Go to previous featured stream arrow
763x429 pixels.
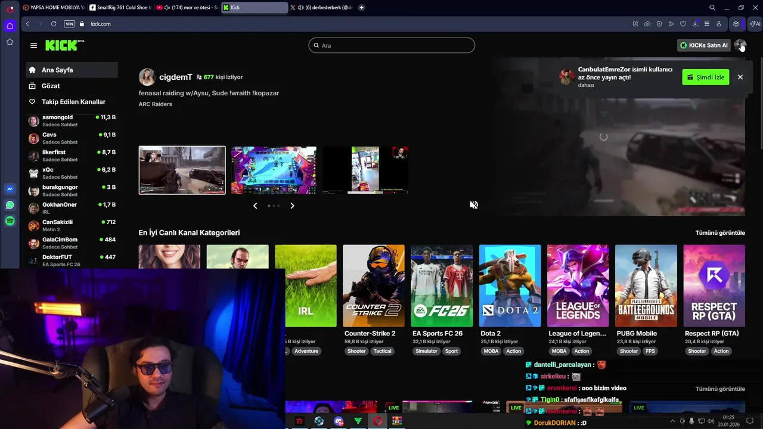point(255,206)
